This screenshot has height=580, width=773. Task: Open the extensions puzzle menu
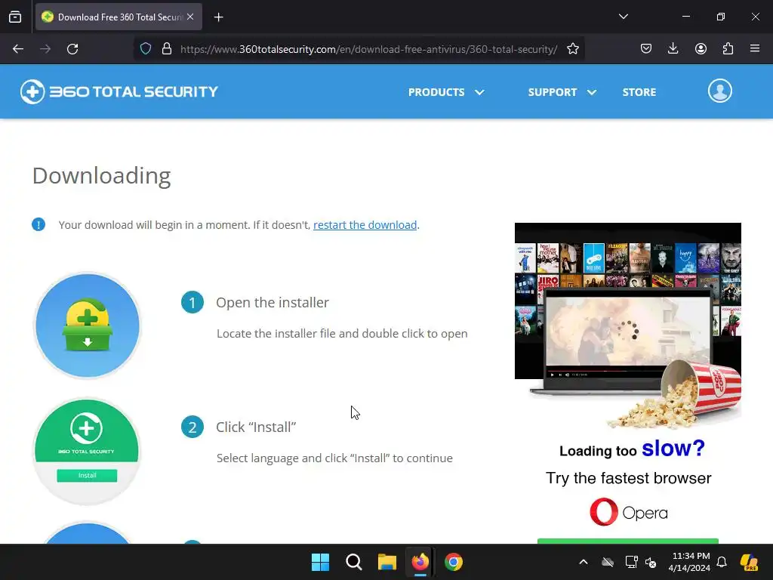coord(728,49)
